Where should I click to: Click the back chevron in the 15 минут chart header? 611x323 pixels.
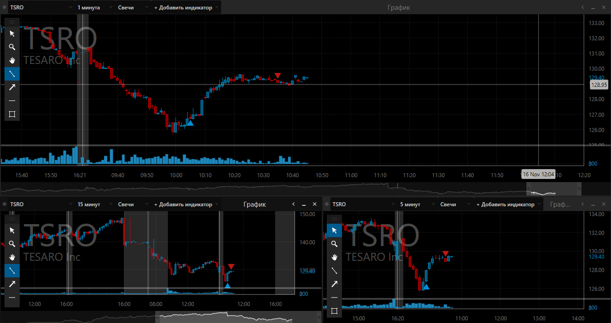294,204
